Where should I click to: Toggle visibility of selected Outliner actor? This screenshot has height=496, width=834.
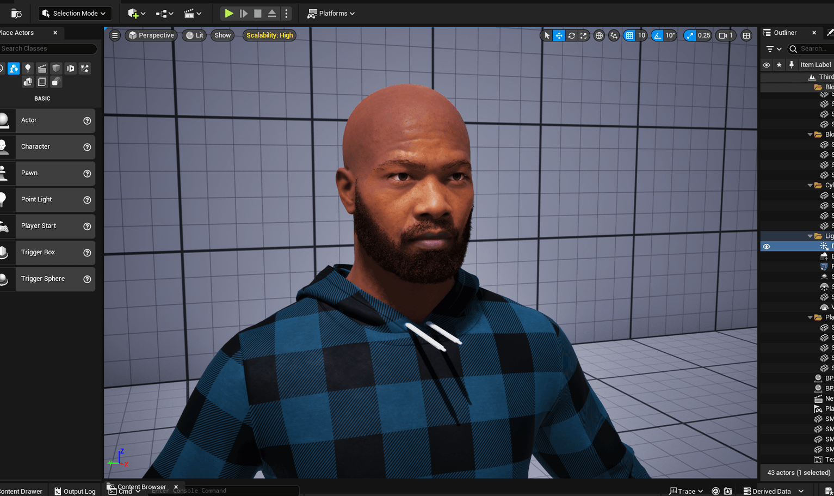[767, 247]
